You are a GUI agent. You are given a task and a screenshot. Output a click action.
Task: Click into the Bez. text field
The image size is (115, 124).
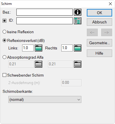(45, 12)
